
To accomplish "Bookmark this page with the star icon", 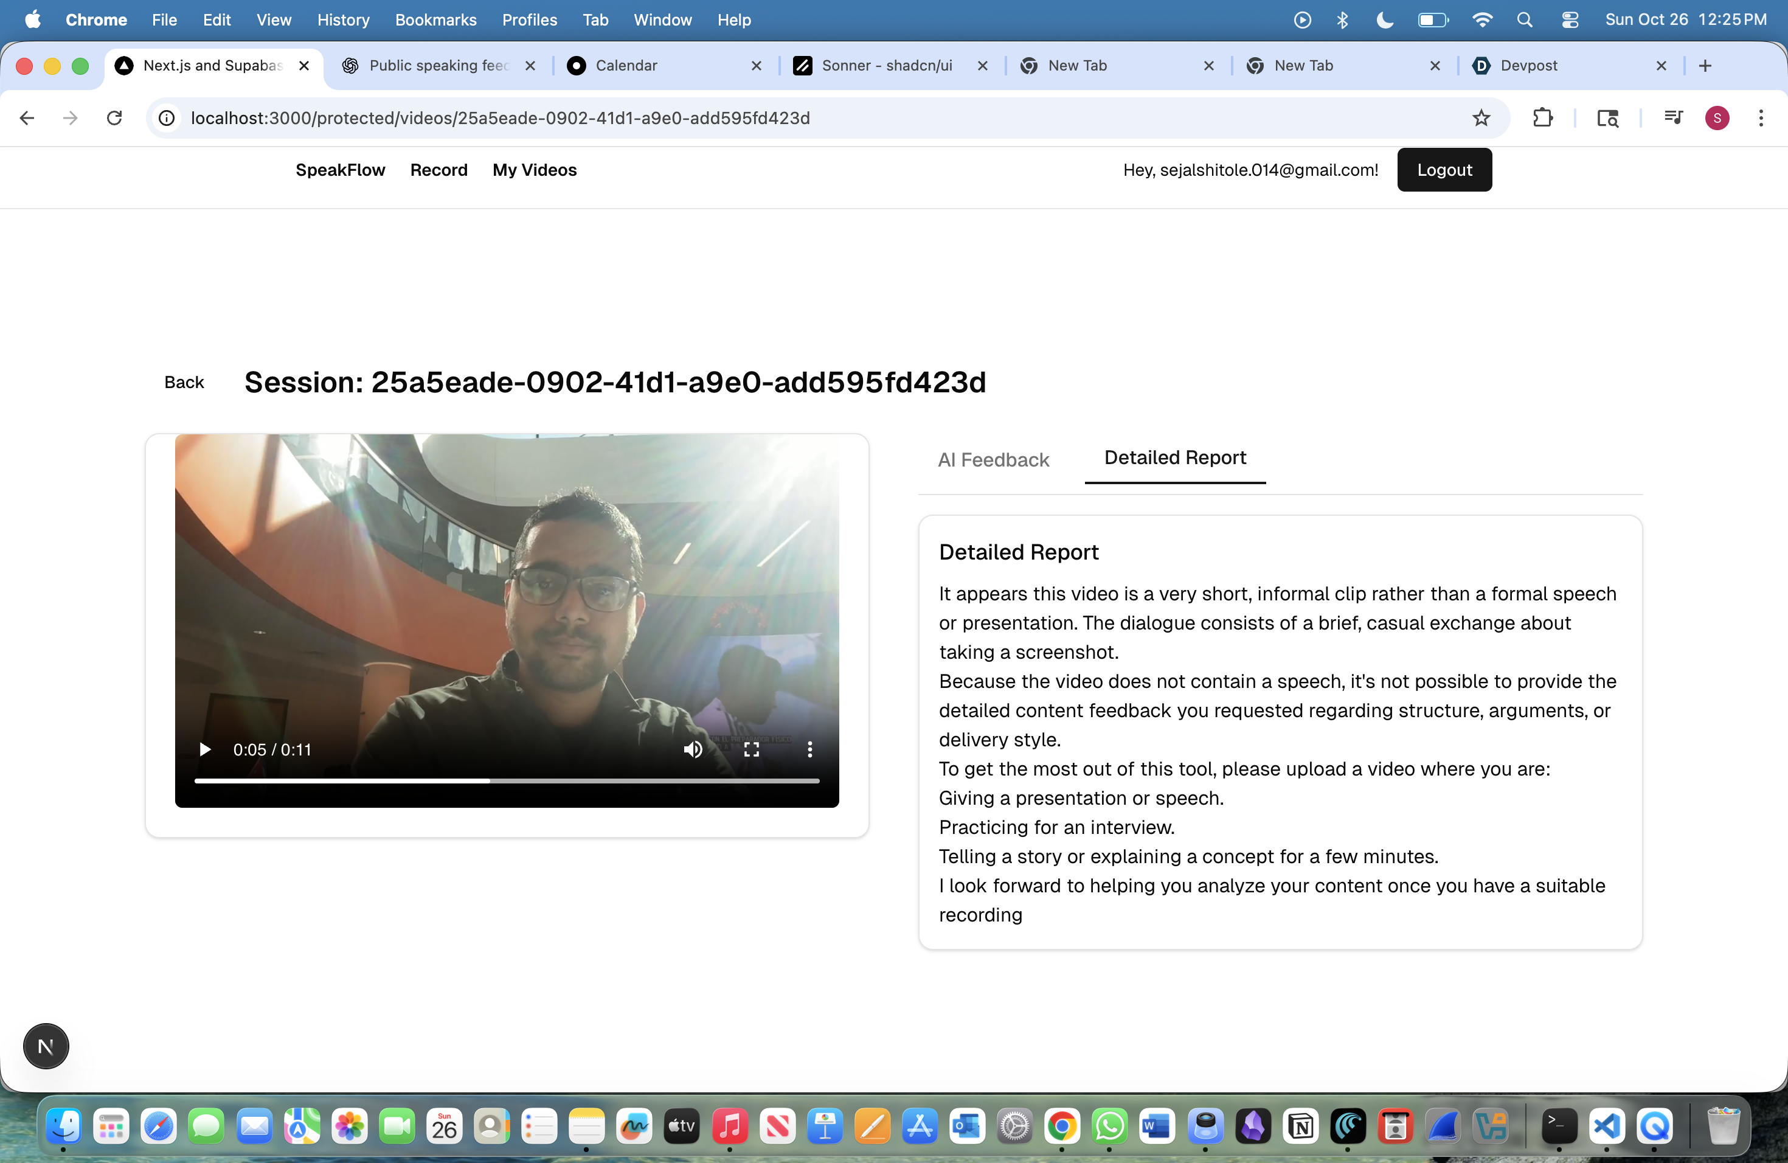I will [1481, 118].
